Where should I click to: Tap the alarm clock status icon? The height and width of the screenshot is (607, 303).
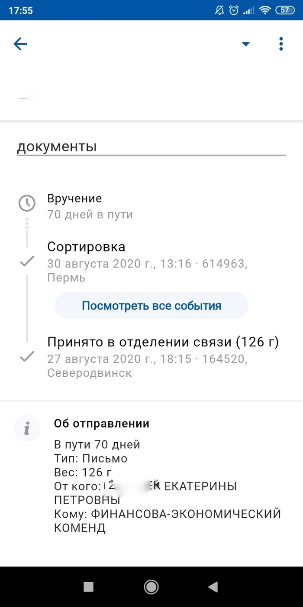tap(234, 10)
